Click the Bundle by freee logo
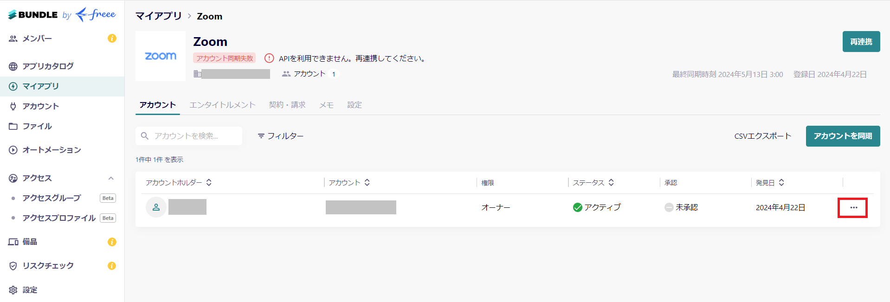 coord(62,15)
